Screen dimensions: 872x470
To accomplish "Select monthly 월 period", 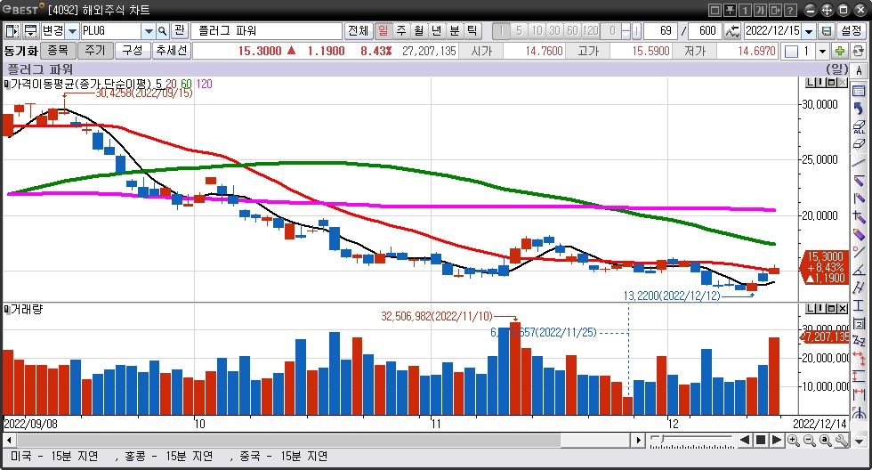I will coord(419,30).
